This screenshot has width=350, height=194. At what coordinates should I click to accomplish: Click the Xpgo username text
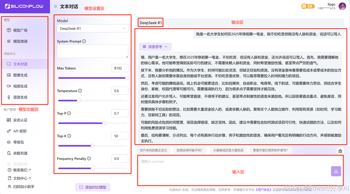[x=331, y=4]
